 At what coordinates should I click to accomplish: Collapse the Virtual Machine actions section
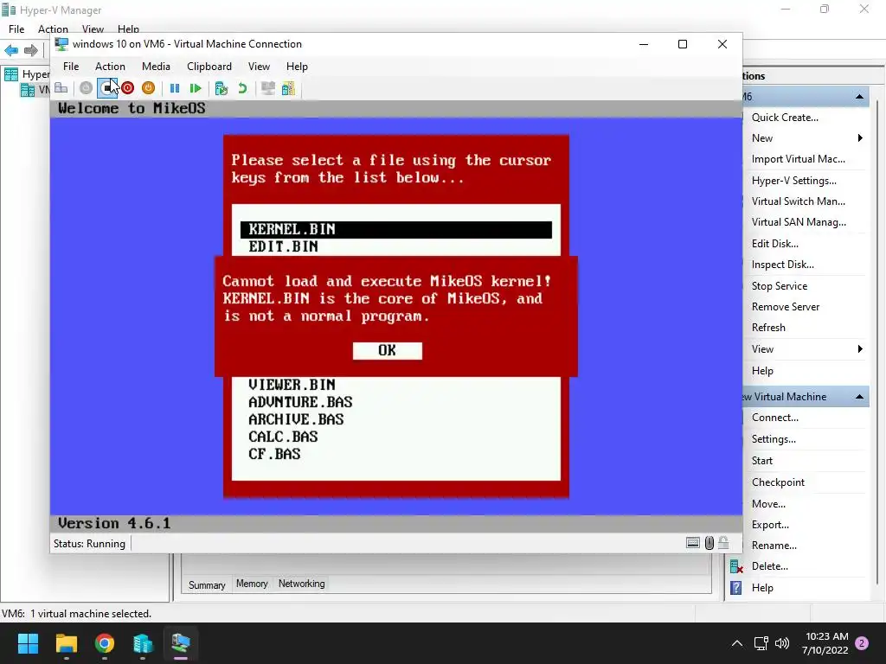859,397
